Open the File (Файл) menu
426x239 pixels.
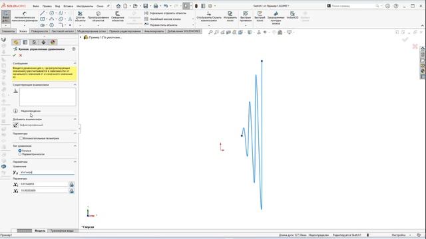click(36, 6)
